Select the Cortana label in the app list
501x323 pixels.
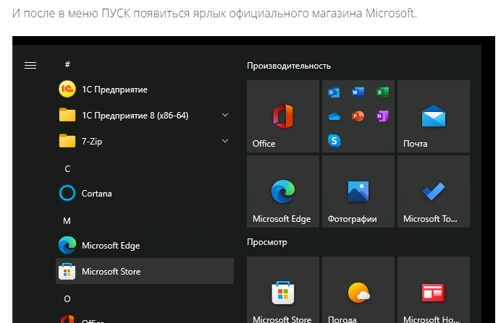(97, 194)
